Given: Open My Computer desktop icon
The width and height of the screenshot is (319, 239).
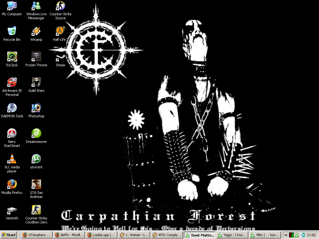Looking at the screenshot, I should pos(12,8).
